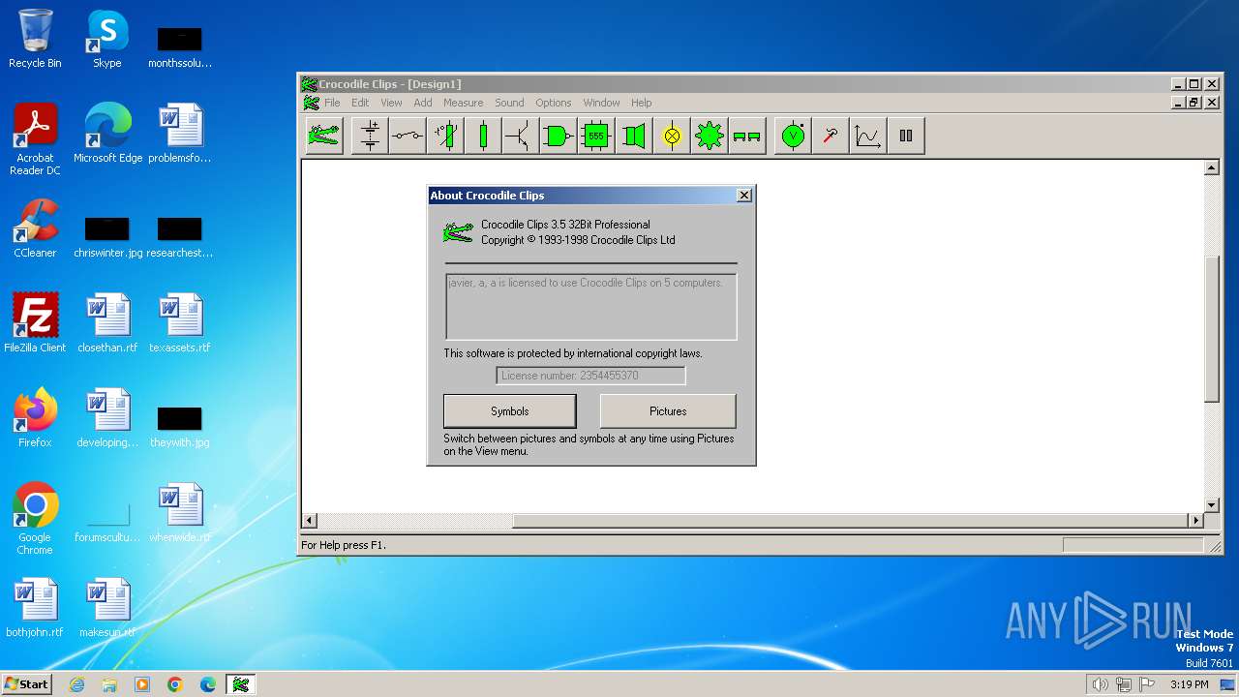Viewport: 1239px width, 697px height.
Task: Click the crocodile icon in the menu bar
Action: click(x=311, y=103)
